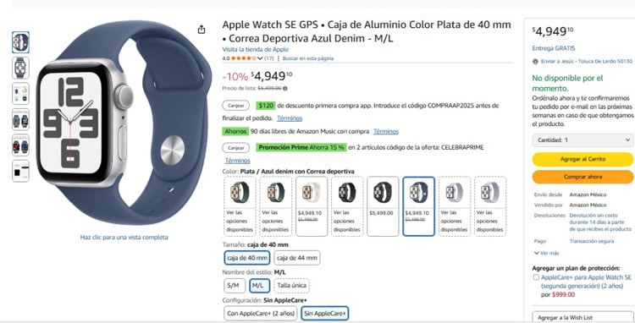Open the star rating chevron popover
This screenshot has height=323, width=635.
pos(260,58)
